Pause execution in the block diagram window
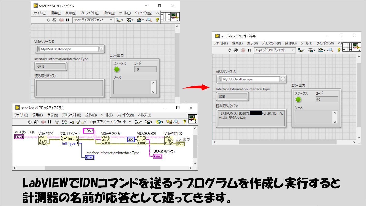This screenshot has height=206, width=366. [49, 122]
